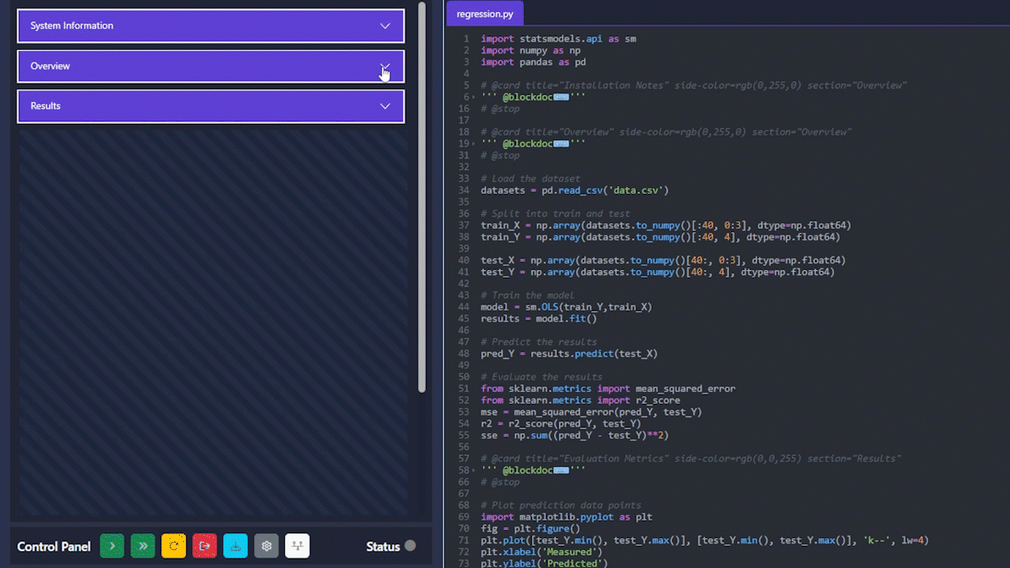Click the 'import matplotlib.pyplot as plt' line
Image resolution: width=1010 pixels, height=568 pixels.
tap(567, 518)
